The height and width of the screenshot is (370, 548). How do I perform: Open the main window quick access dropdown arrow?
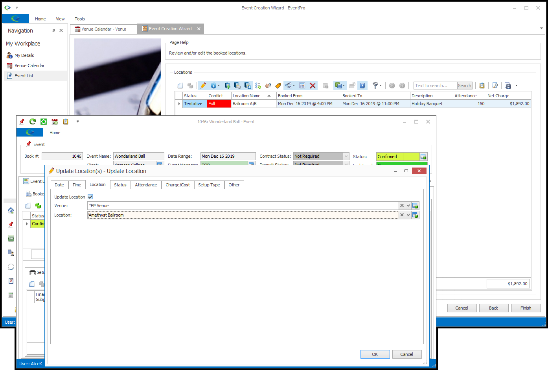(17, 7)
